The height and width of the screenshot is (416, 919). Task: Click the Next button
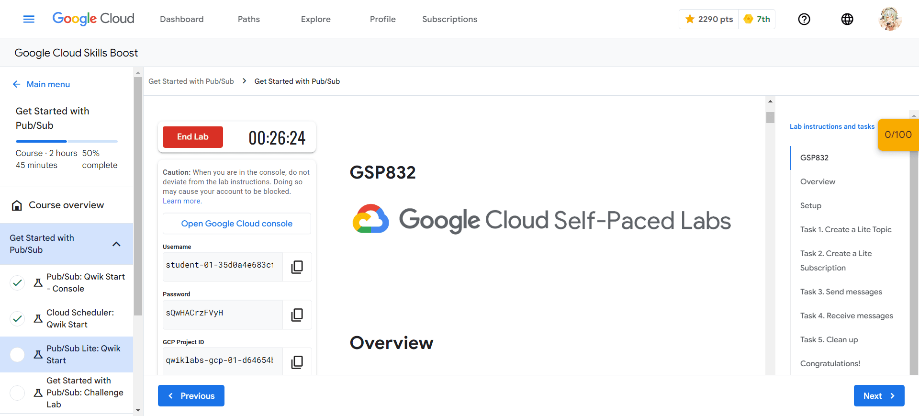point(879,396)
